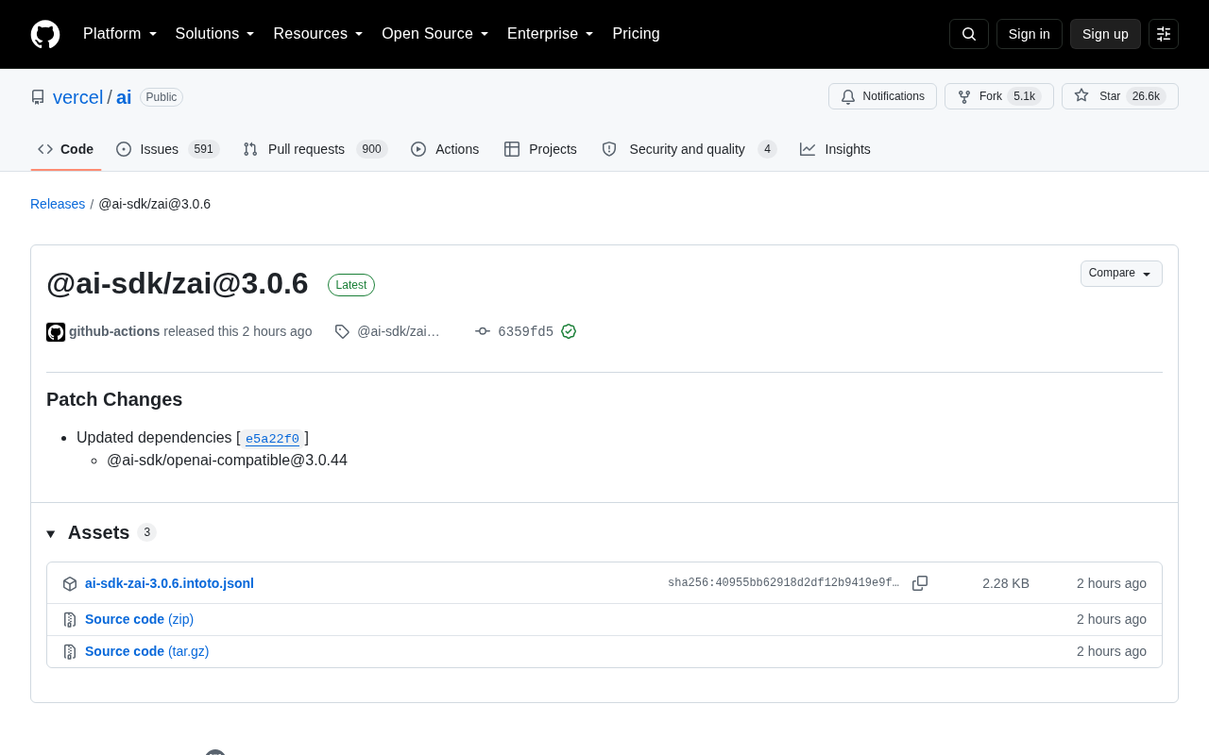Expand the Resources menu
The height and width of the screenshot is (755, 1209).
pos(318,34)
